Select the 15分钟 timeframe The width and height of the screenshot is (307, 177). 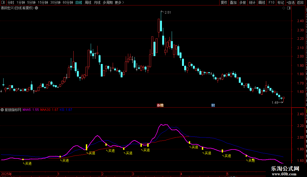click(43, 2)
